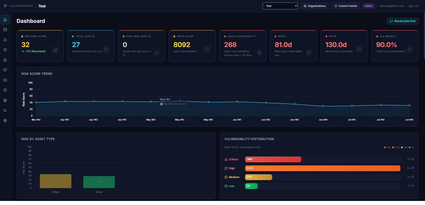Open the settings gear sidebar icon
The width and height of the screenshot is (425, 205).
[5, 120]
